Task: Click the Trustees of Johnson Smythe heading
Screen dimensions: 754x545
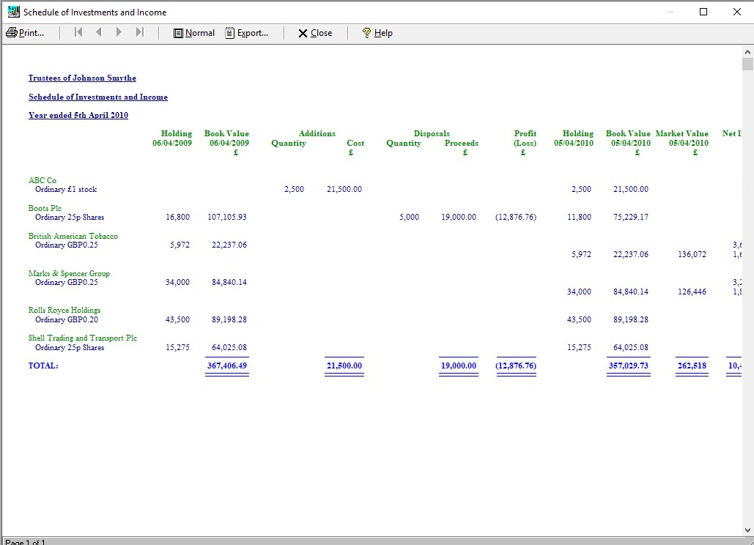Action: [82, 78]
